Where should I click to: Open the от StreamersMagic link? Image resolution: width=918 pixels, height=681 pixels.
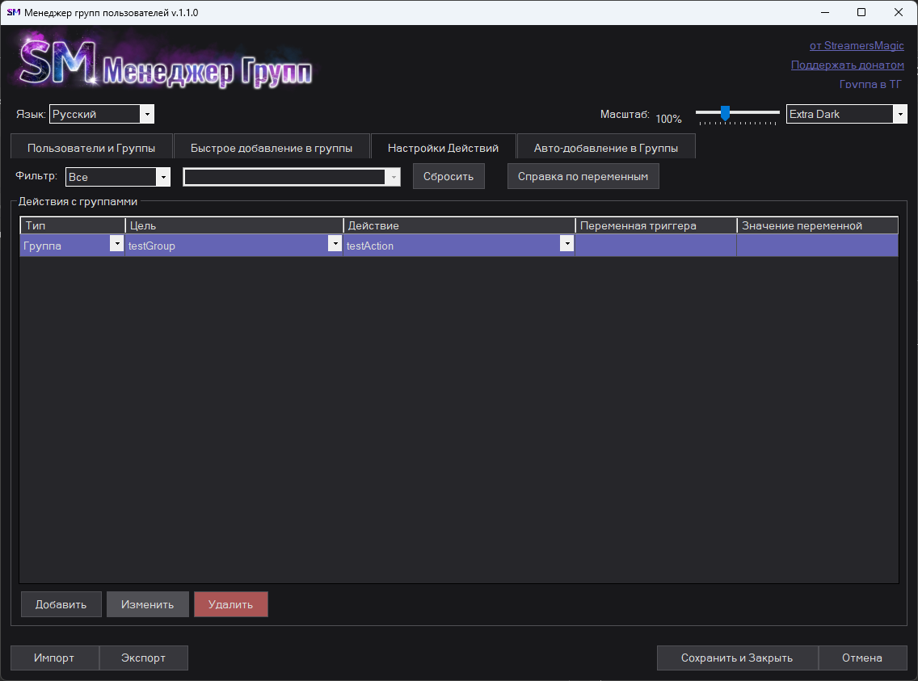pyautogui.click(x=857, y=45)
